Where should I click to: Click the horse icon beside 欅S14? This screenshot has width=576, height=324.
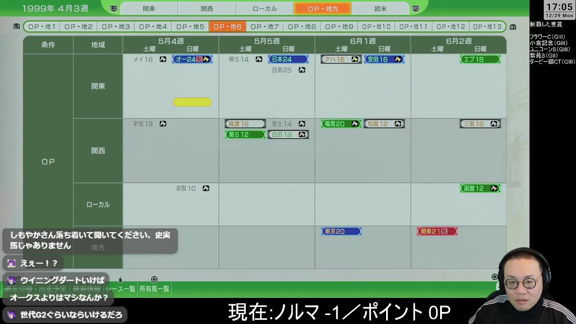point(259,59)
